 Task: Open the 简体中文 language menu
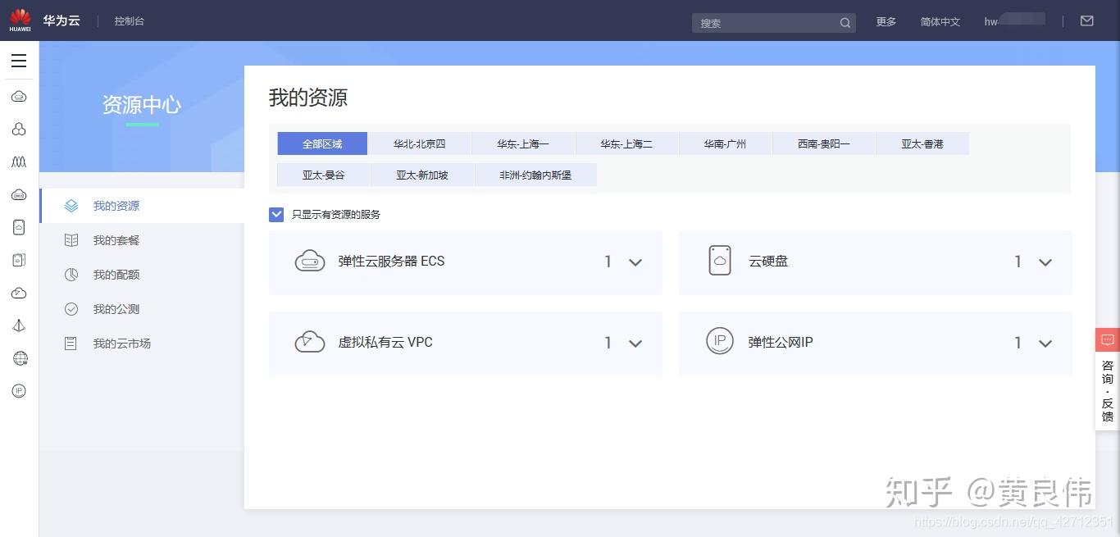940,22
